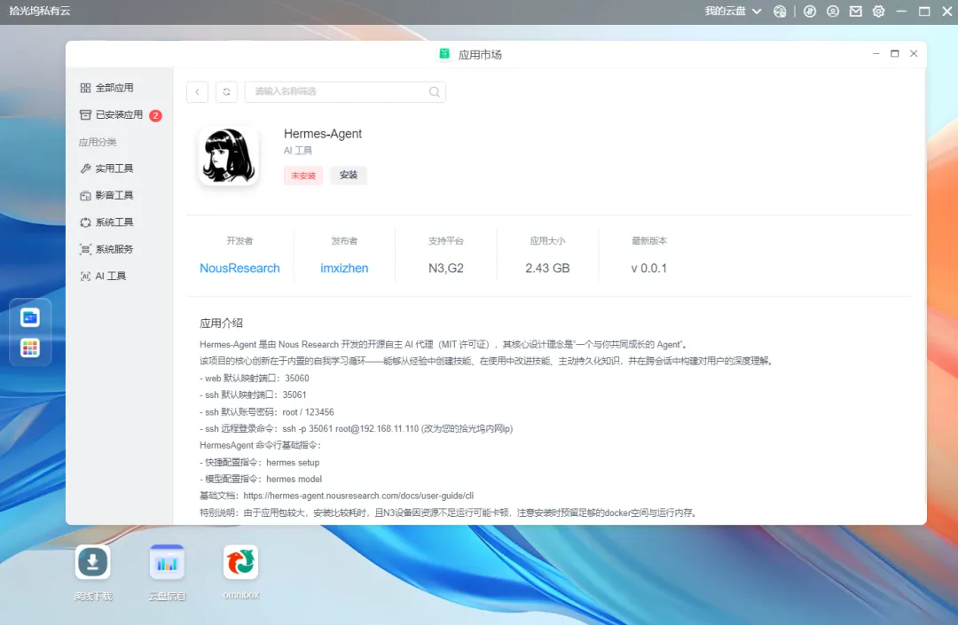Click the 应用介绍 heading

[x=221, y=323]
